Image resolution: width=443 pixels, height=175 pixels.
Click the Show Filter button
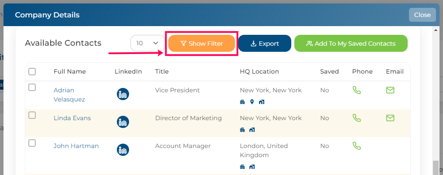202,44
